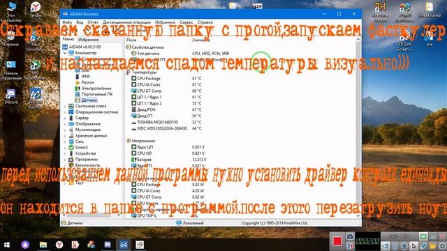Expand the Отображение node

point(65,124)
